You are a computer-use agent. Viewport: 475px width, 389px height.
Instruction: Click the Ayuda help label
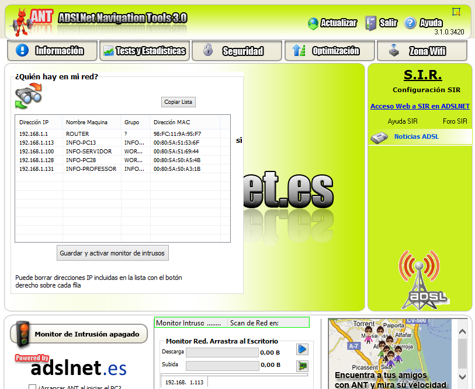coord(431,23)
